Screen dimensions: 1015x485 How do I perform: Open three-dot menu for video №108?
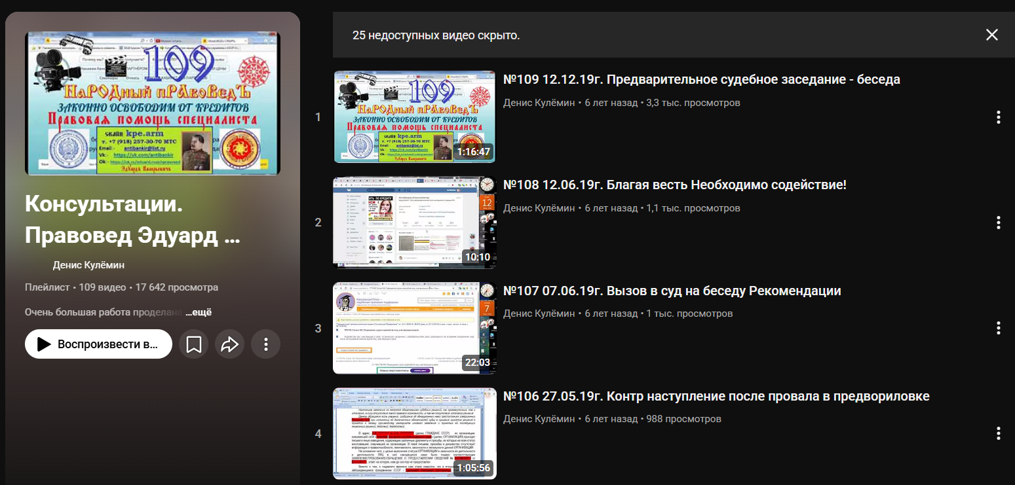pyautogui.click(x=998, y=223)
